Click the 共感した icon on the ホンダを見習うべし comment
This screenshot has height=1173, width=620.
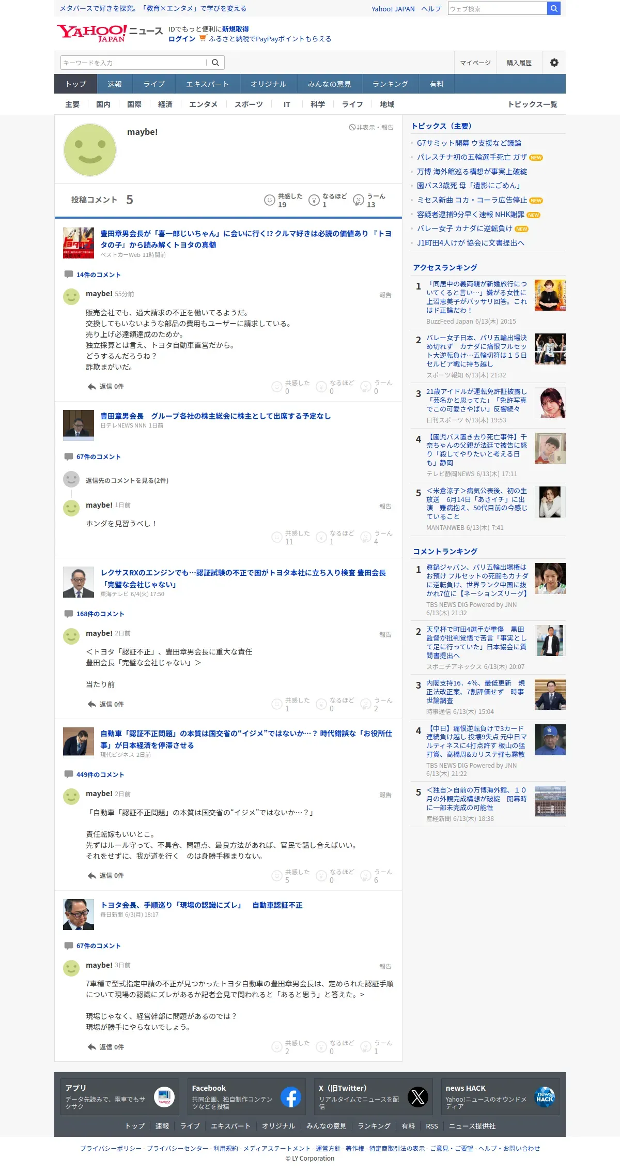click(277, 537)
